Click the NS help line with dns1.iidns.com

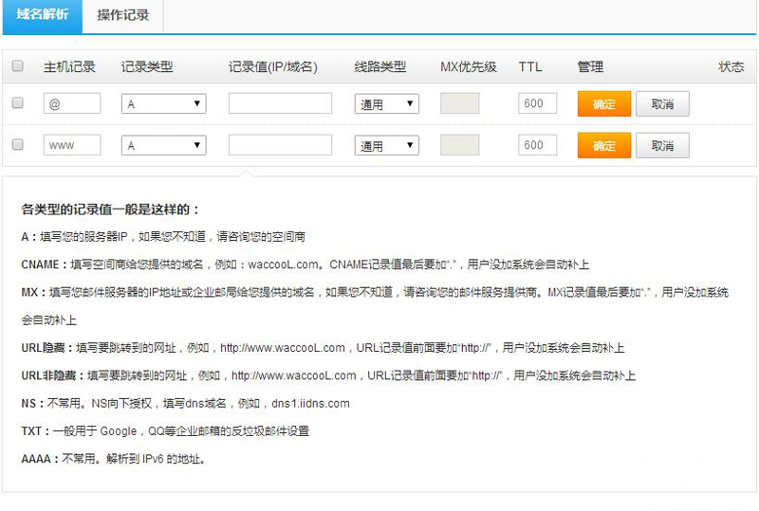coord(185,403)
